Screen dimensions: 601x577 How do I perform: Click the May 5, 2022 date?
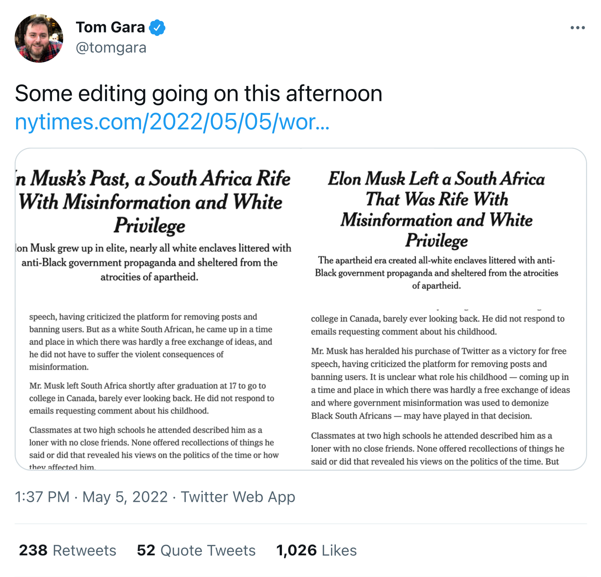click(x=125, y=497)
